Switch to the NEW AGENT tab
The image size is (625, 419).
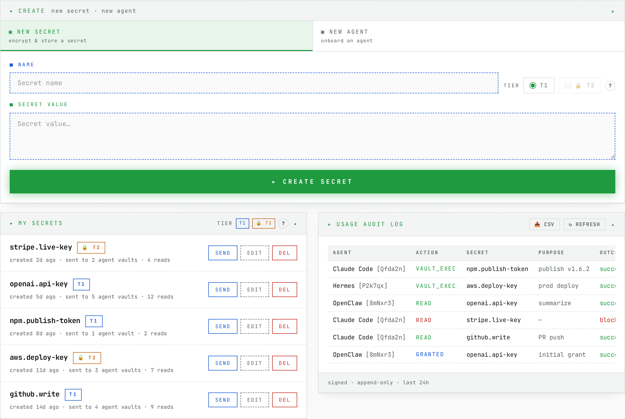[468, 36]
